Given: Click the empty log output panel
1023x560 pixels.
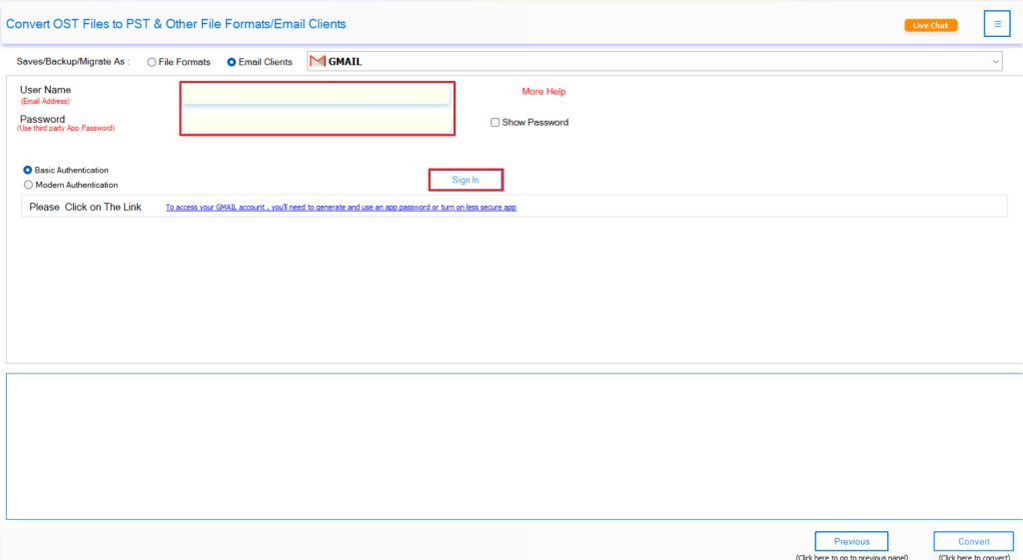Looking at the screenshot, I should [x=514, y=446].
